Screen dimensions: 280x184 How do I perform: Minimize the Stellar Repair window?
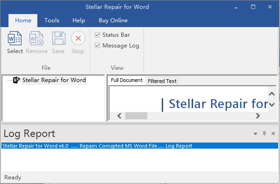[x=236, y=7]
